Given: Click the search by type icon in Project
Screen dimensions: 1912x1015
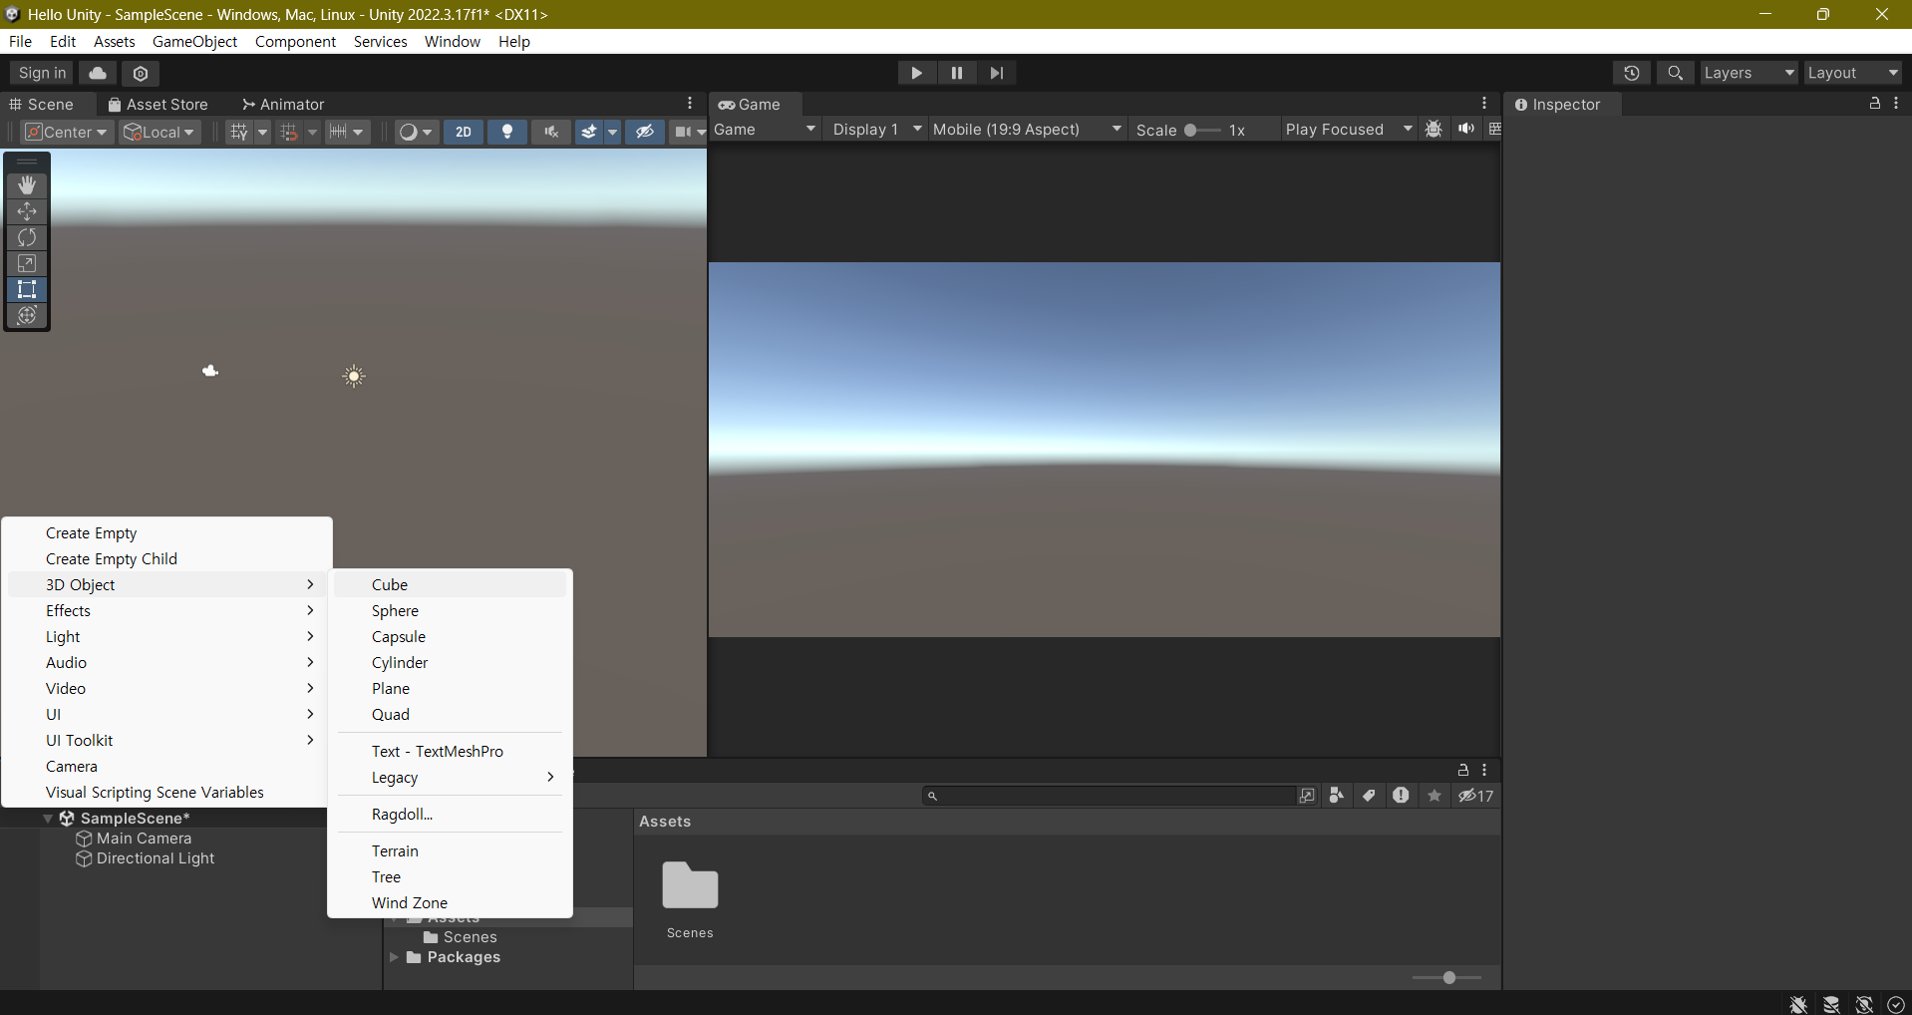Looking at the screenshot, I should [1337, 796].
